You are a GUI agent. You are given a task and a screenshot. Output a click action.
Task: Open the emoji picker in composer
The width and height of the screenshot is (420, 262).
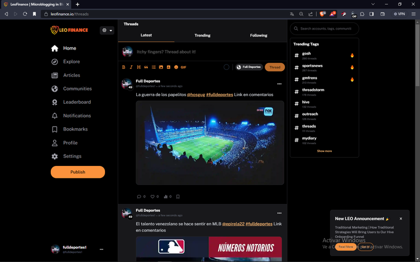pos(176,67)
